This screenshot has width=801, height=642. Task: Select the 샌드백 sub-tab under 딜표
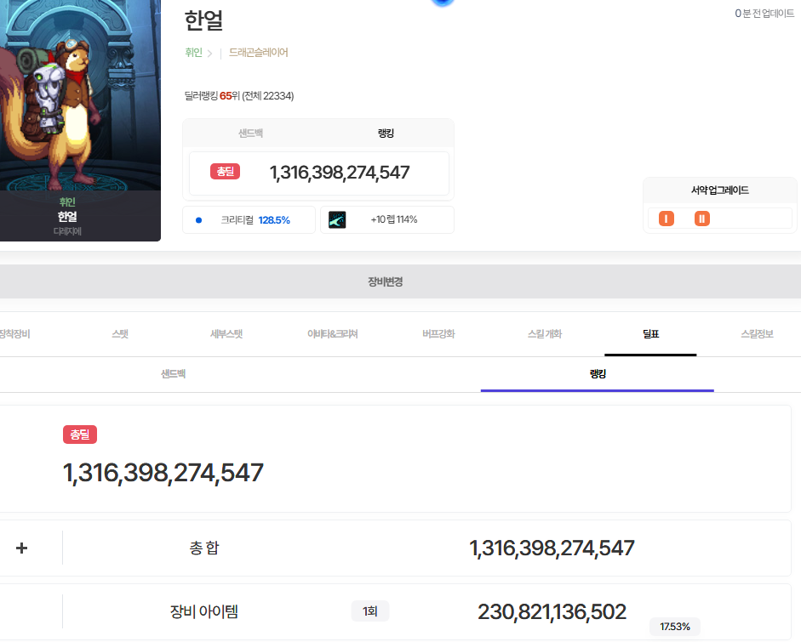[x=173, y=374]
